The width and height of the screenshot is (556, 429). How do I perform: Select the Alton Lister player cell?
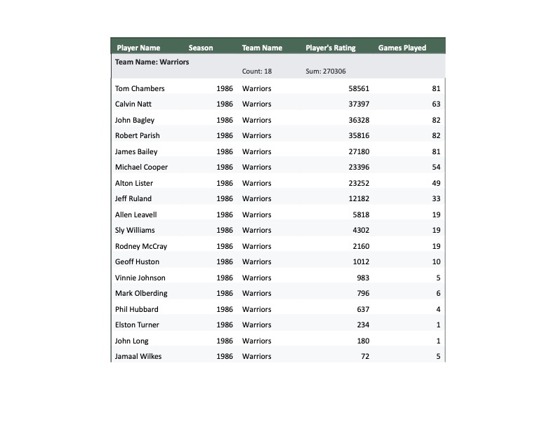click(134, 183)
